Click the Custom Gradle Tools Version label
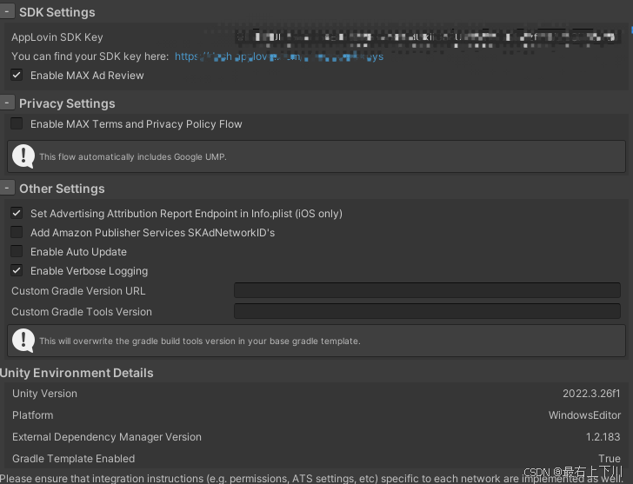Image resolution: width=633 pixels, height=484 pixels. pyautogui.click(x=82, y=312)
